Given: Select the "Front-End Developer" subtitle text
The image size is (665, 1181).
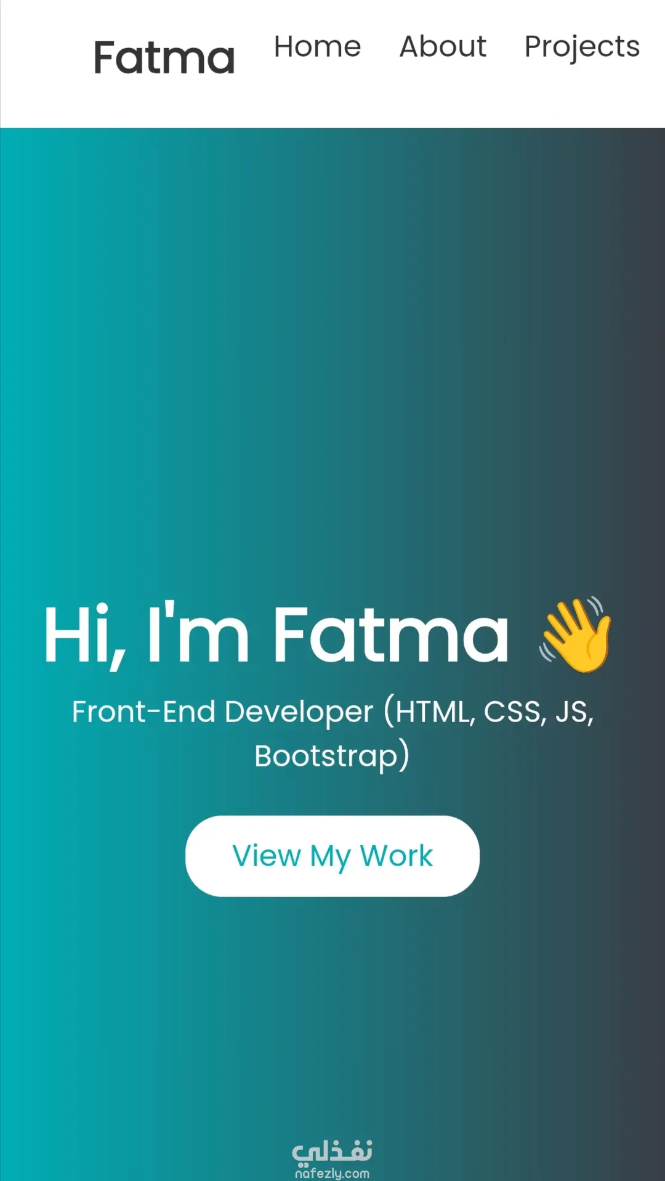Looking at the screenshot, I should (222, 712).
